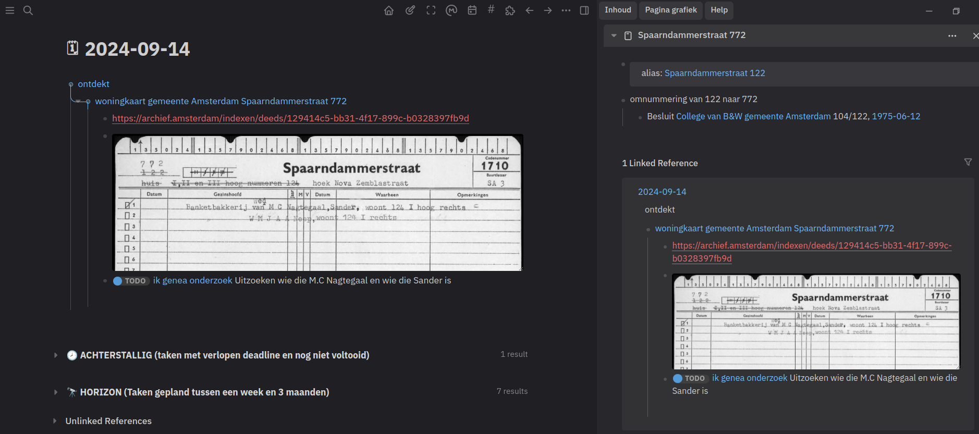Click the search magnifier icon
The image size is (979, 434).
pyautogui.click(x=28, y=10)
